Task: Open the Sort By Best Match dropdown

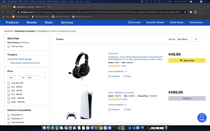Action: click(187, 39)
